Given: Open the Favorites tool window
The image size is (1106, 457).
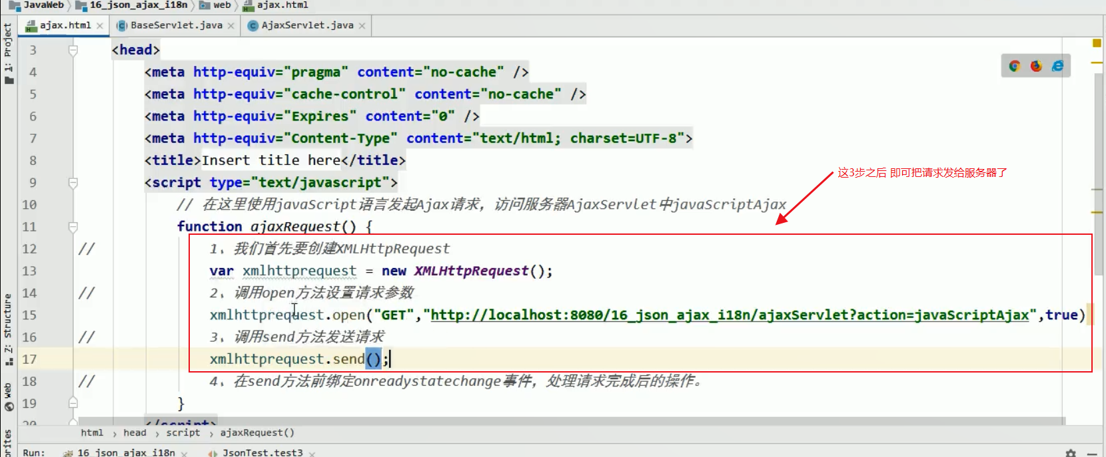Looking at the screenshot, I should pos(8,444).
